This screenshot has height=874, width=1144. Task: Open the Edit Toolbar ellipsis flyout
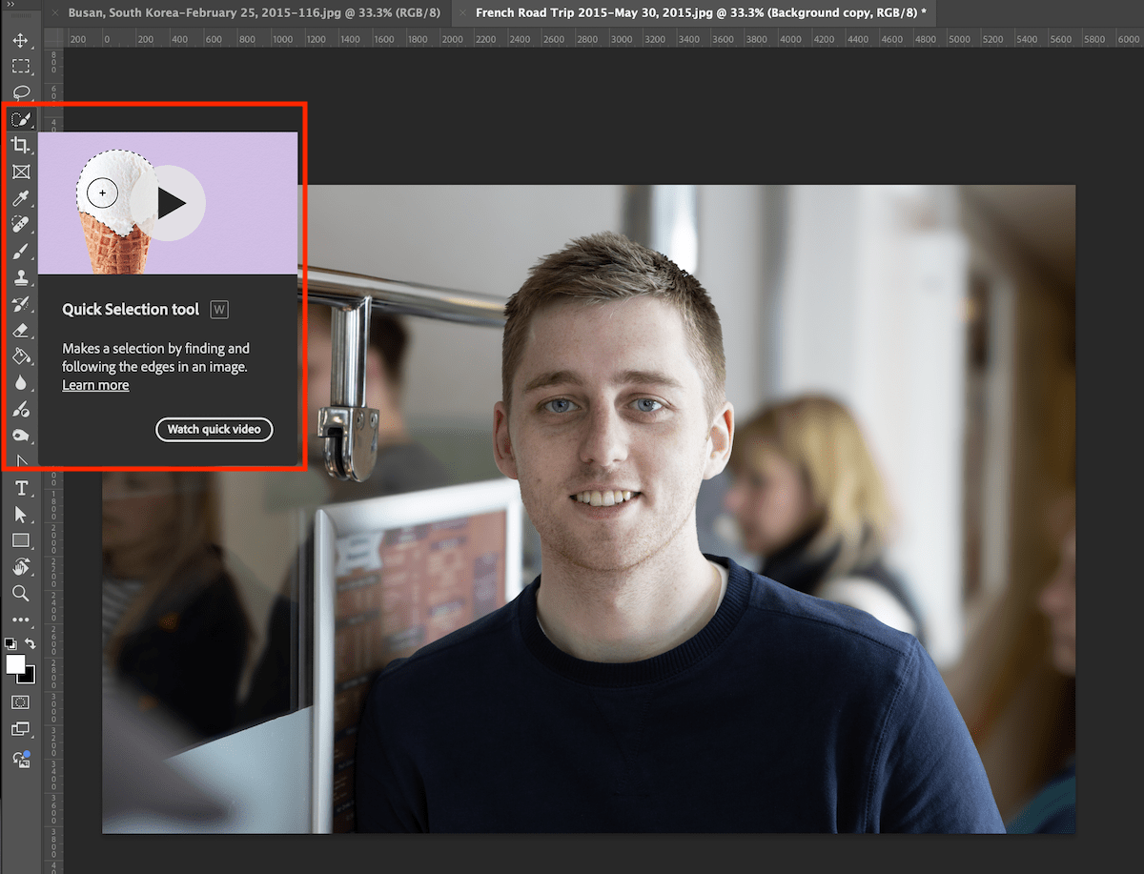click(21, 620)
